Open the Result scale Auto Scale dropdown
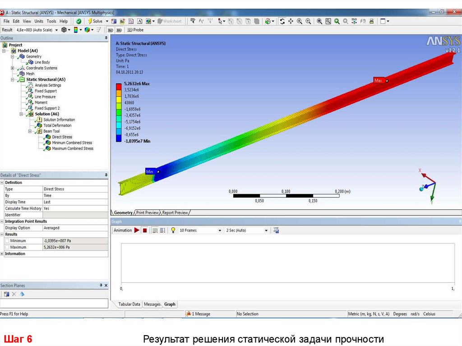This screenshot has height=346, width=462. (56, 30)
